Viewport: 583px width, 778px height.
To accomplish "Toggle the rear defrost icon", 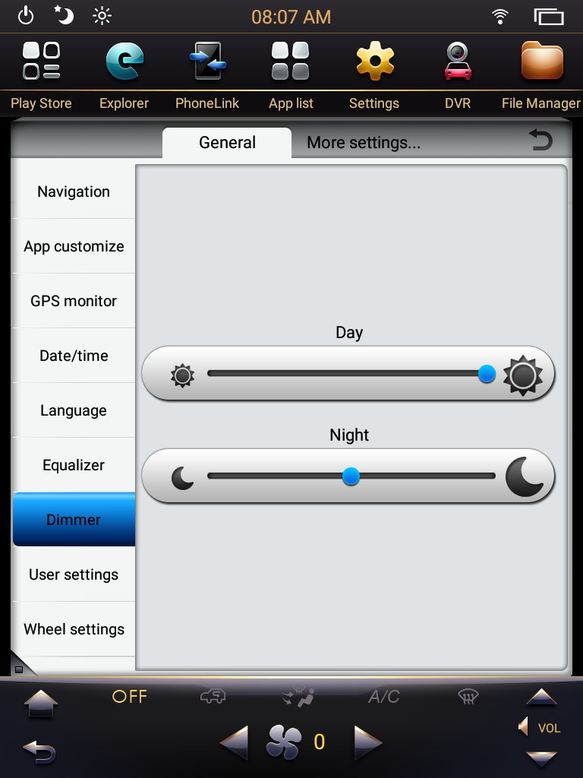I will coord(468,697).
